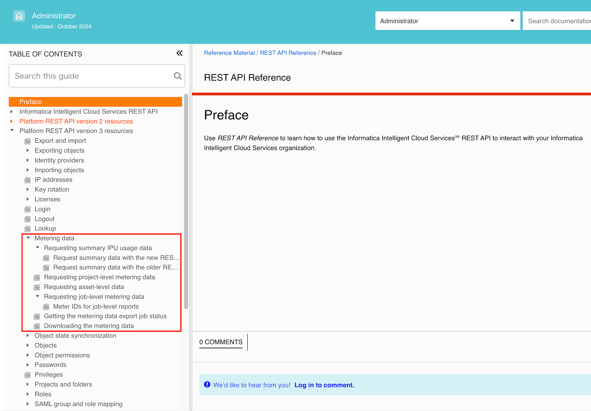
Task: Click the page icon beside Lookup
Action: coord(27,229)
